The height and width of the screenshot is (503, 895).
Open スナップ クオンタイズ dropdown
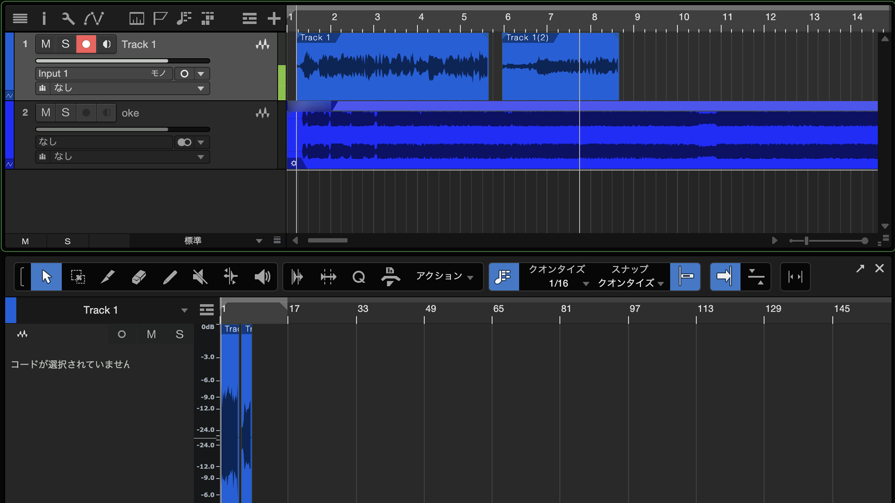pyautogui.click(x=631, y=283)
